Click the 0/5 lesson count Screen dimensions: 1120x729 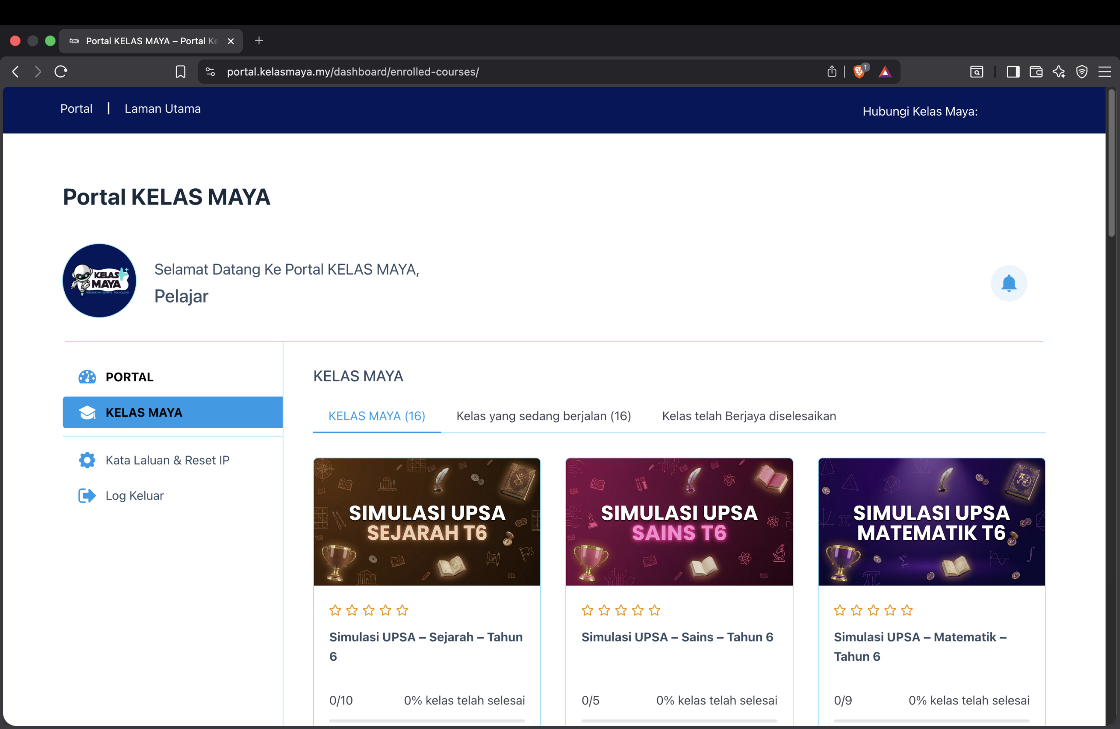(590, 700)
